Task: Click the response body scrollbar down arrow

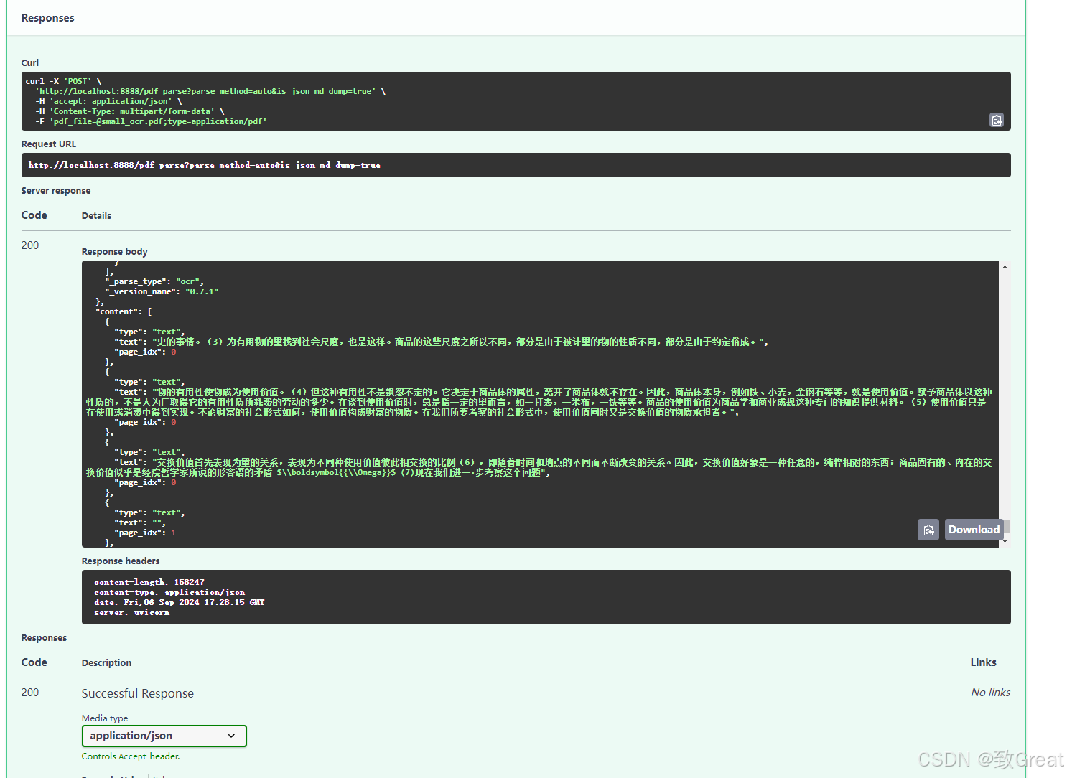Action: point(1005,541)
